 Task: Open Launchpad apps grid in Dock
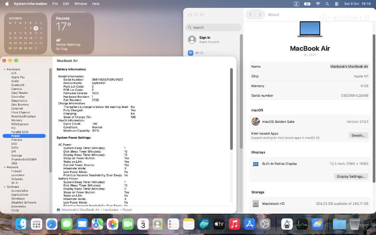pos(37,224)
